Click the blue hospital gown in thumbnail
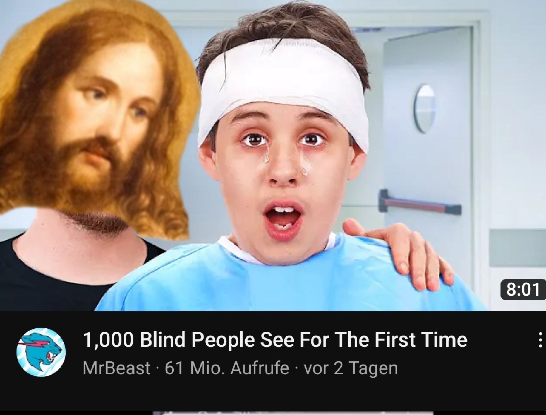The width and height of the screenshot is (546, 415). tap(284, 281)
